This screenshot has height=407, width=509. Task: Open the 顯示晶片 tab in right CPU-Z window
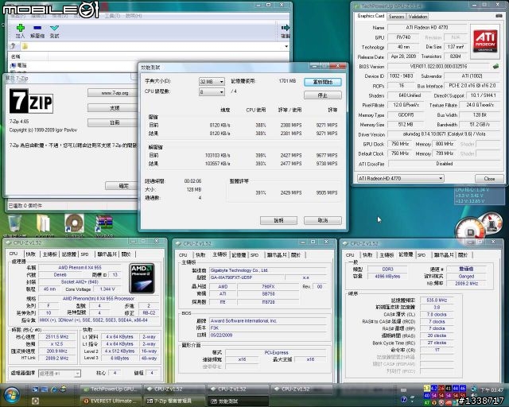tap(443, 255)
